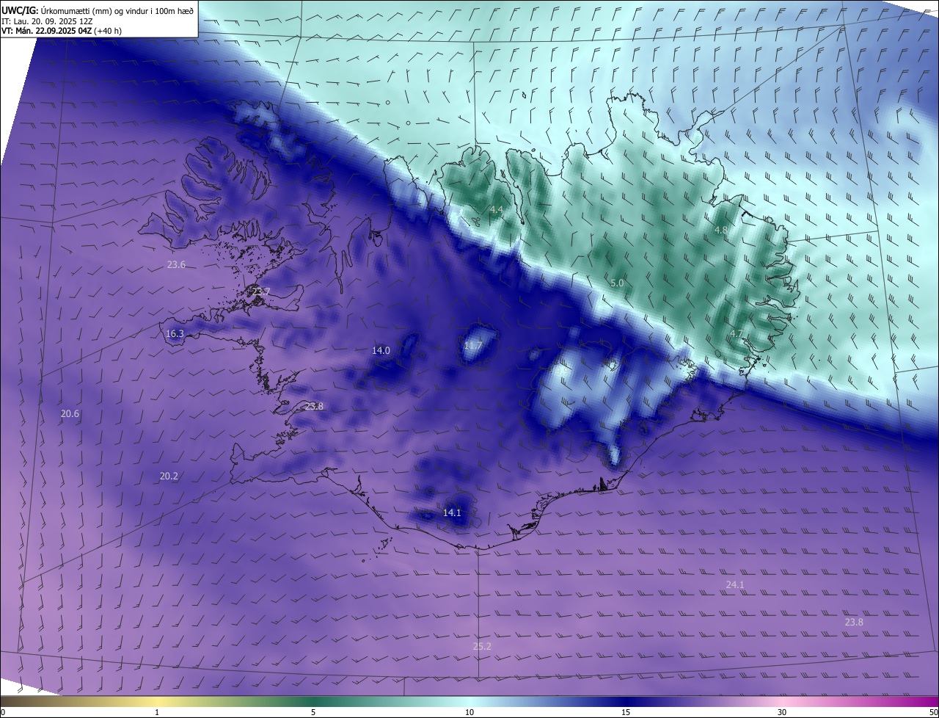Viewport: 939px width, 718px height.
Task: Click the 24.1 value label
Action: (x=735, y=584)
